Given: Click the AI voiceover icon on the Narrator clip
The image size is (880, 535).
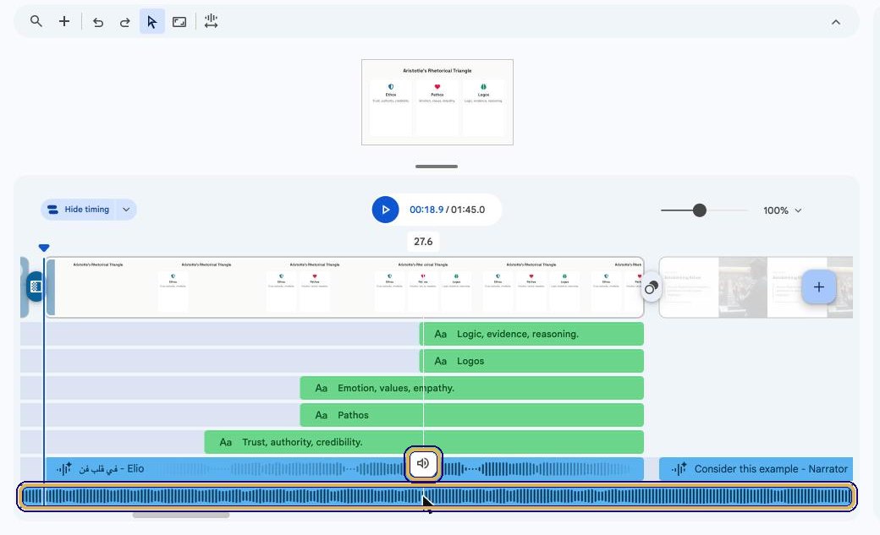Looking at the screenshot, I should (679, 469).
